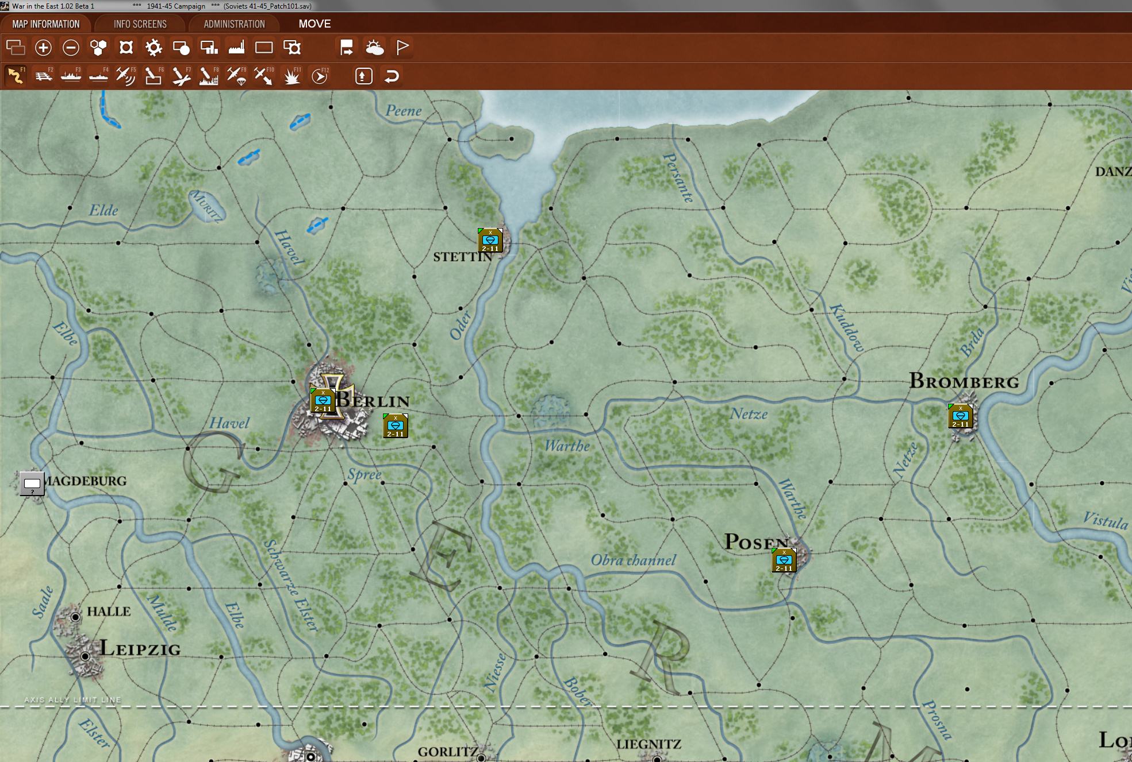The image size is (1132, 762).
Task: Select the 2-11 unit at Bromberg
Action: tap(961, 416)
